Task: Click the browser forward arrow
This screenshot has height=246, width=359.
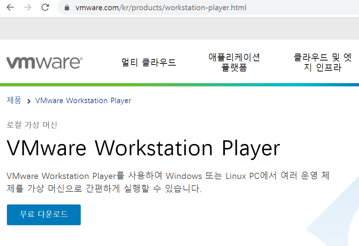Action: pyautogui.click(x=28, y=7)
